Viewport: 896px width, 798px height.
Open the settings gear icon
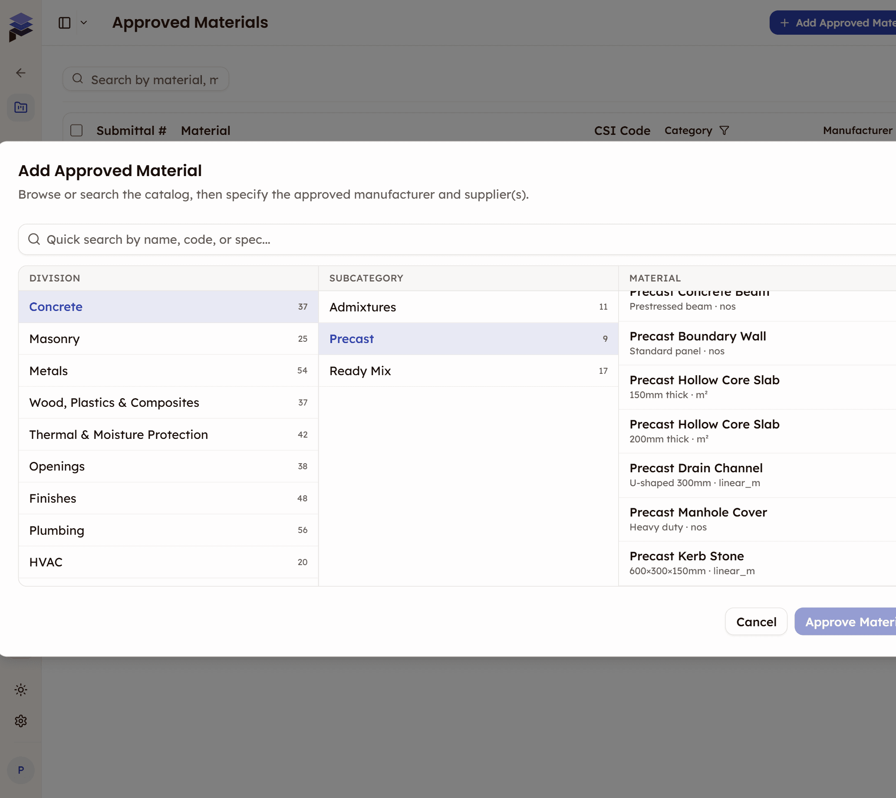click(21, 721)
